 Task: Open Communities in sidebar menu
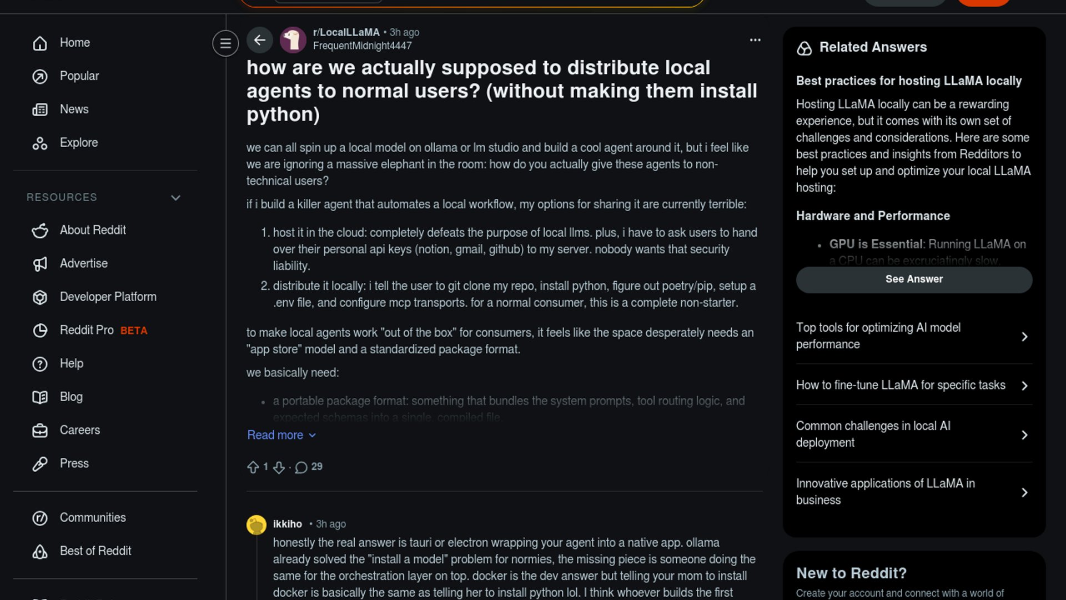point(92,518)
